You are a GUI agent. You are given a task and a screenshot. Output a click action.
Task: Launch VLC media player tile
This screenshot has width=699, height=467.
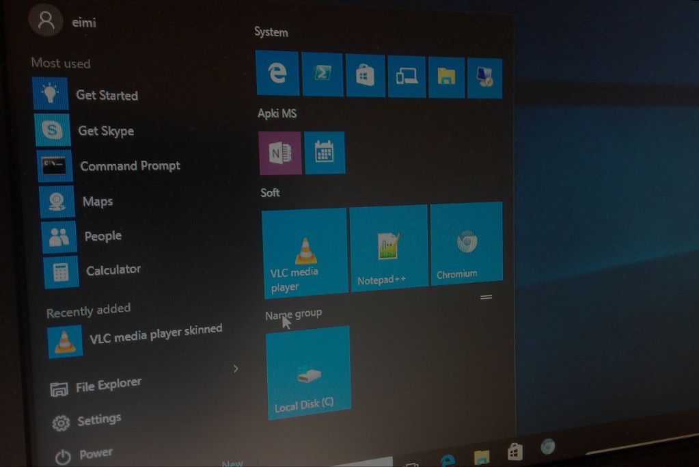(305, 253)
